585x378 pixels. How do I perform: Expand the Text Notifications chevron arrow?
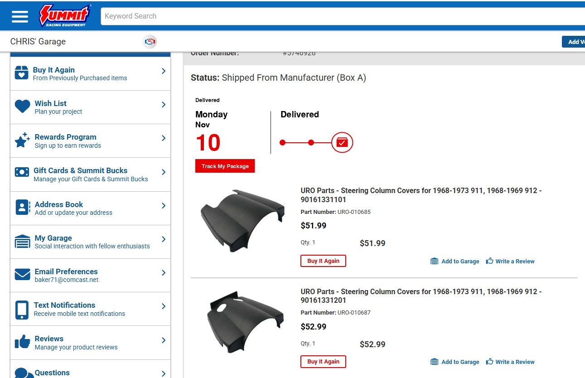pos(164,306)
